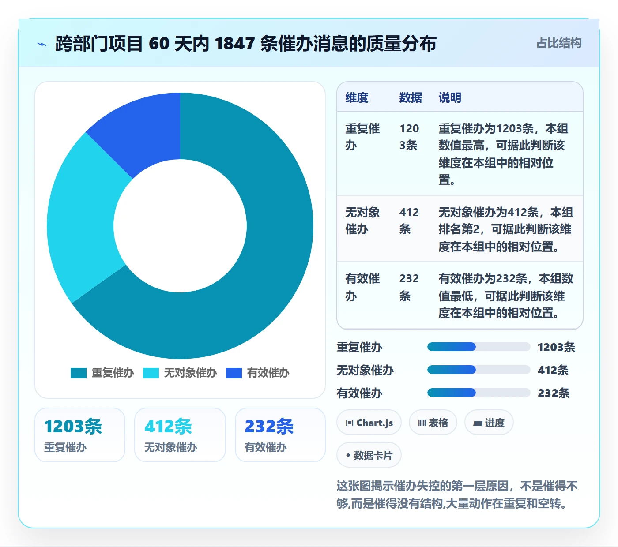Viewport: 618px width, 547px height.
Task: Select the 232条 有效催办 stat card
Action: 280,435
